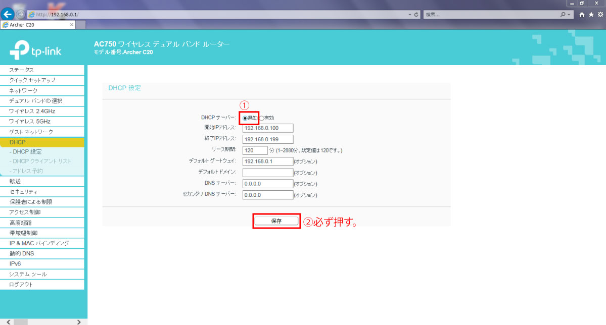Refresh the page with the reload icon

tap(416, 15)
